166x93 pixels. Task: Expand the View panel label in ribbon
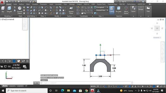pyautogui.click(x=101, y=16)
